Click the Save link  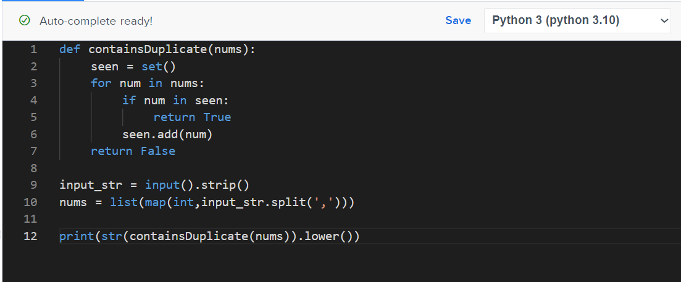458,20
